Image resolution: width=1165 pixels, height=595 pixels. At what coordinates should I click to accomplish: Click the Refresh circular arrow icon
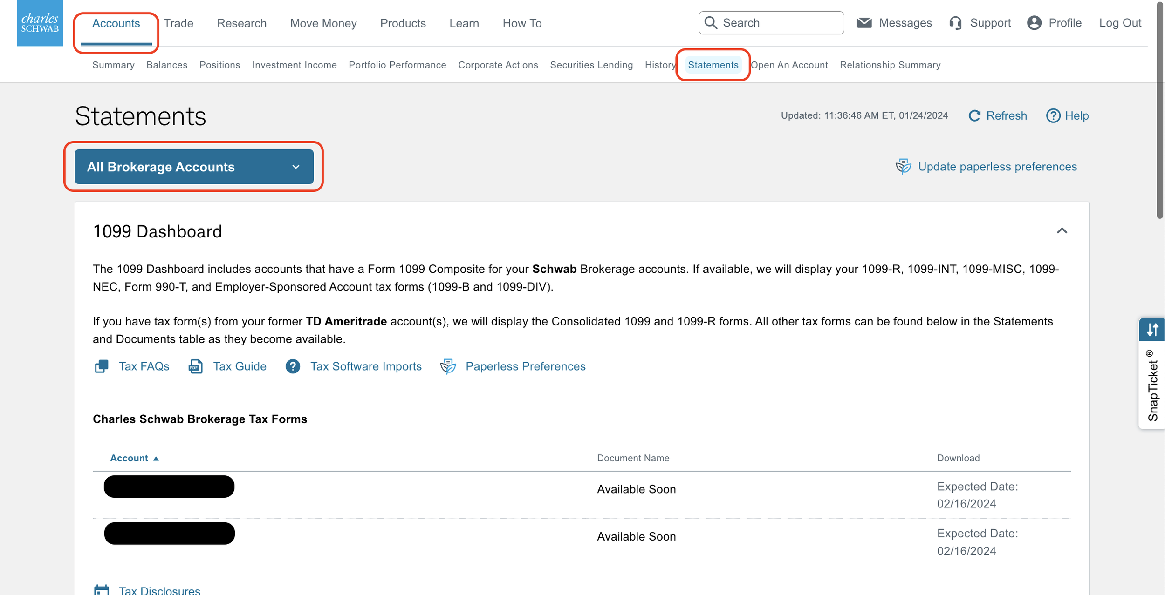pos(974,115)
